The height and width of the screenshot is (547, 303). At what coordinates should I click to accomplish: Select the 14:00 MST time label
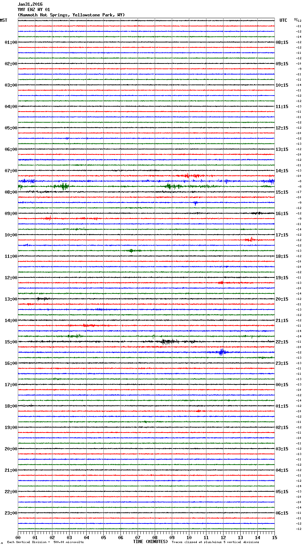(11, 321)
